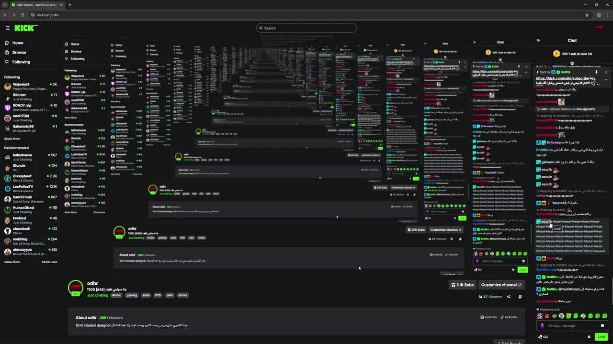The height and width of the screenshot is (344, 613).
Task: Click iDuncle's avatar in the Recommended list
Action: pos(8,168)
